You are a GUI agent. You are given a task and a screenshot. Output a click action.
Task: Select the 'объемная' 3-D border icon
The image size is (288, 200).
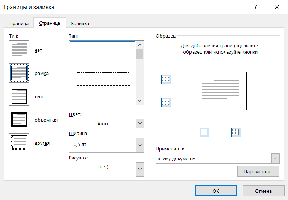pos(19,120)
